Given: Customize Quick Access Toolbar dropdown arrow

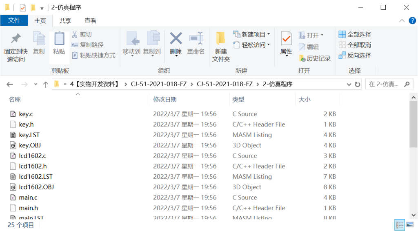Looking at the screenshot, I should 42,9.
